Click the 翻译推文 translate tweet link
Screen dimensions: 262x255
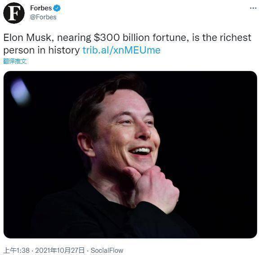point(15,61)
